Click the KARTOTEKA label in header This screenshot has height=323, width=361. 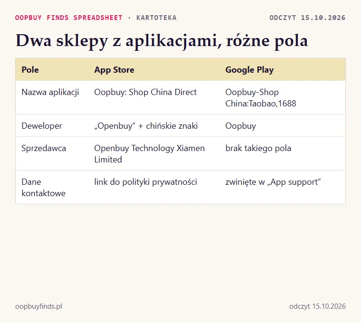click(156, 18)
